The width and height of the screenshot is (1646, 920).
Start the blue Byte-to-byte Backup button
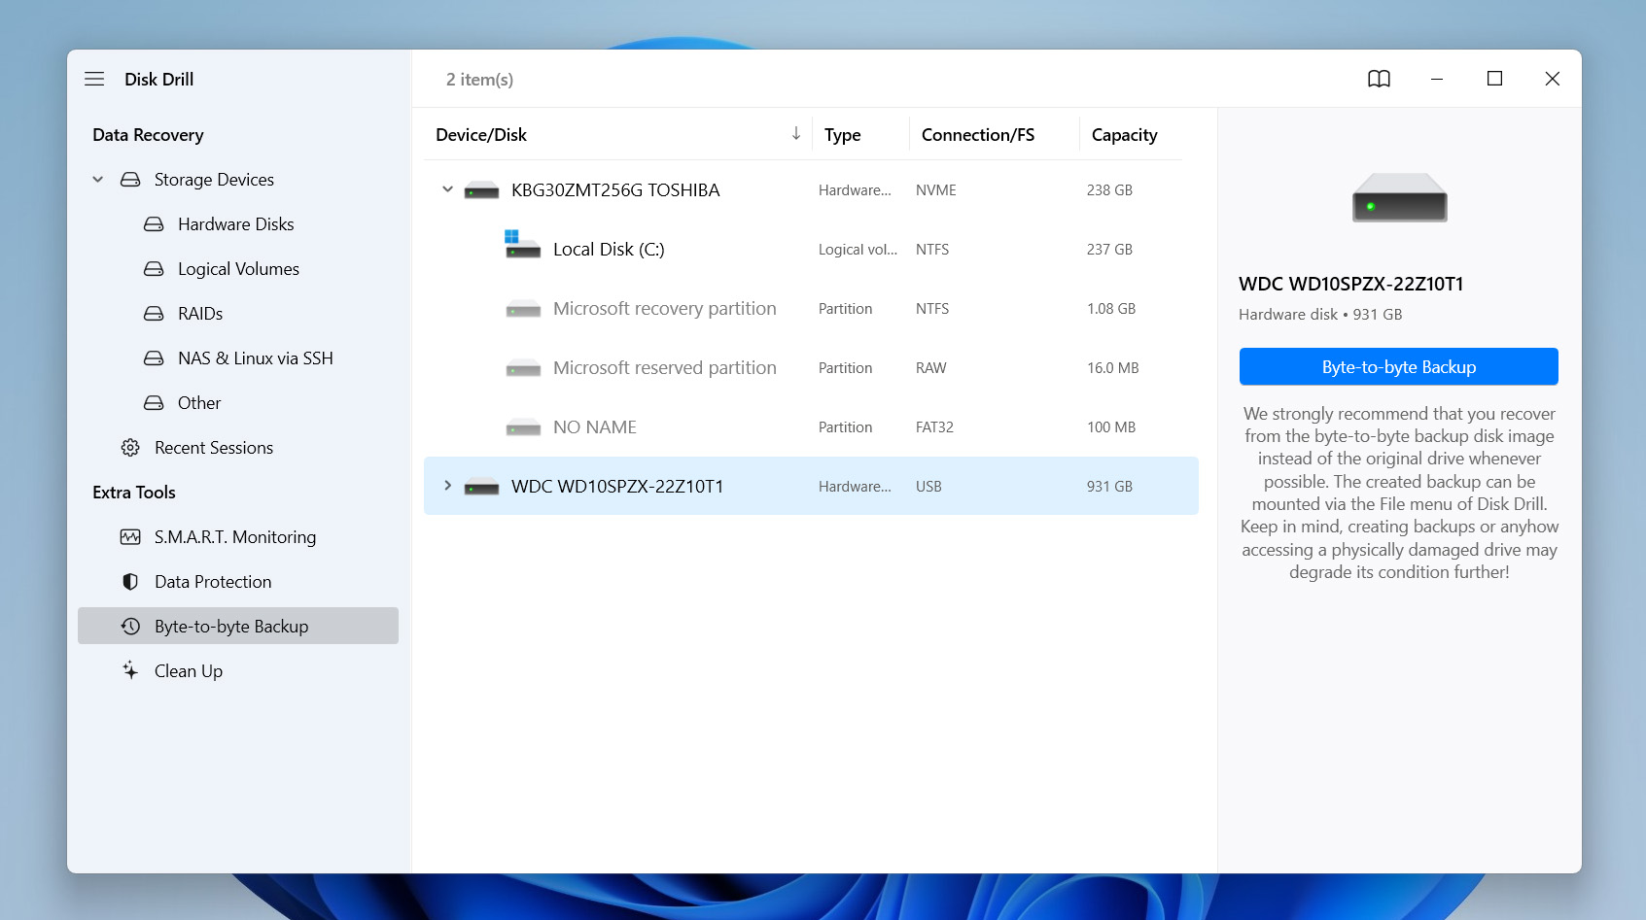pyautogui.click(x=1398, y=366)
